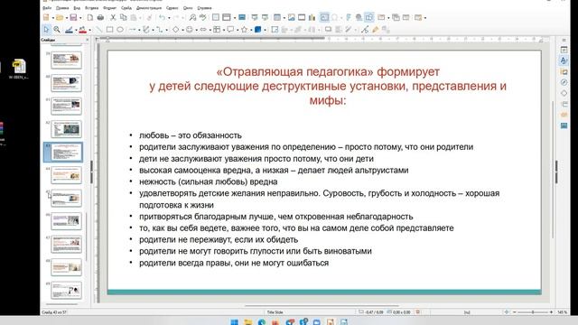Open the dropdown arrow next to Open
The height and width of the screenshot is (325, 578).
66,18
